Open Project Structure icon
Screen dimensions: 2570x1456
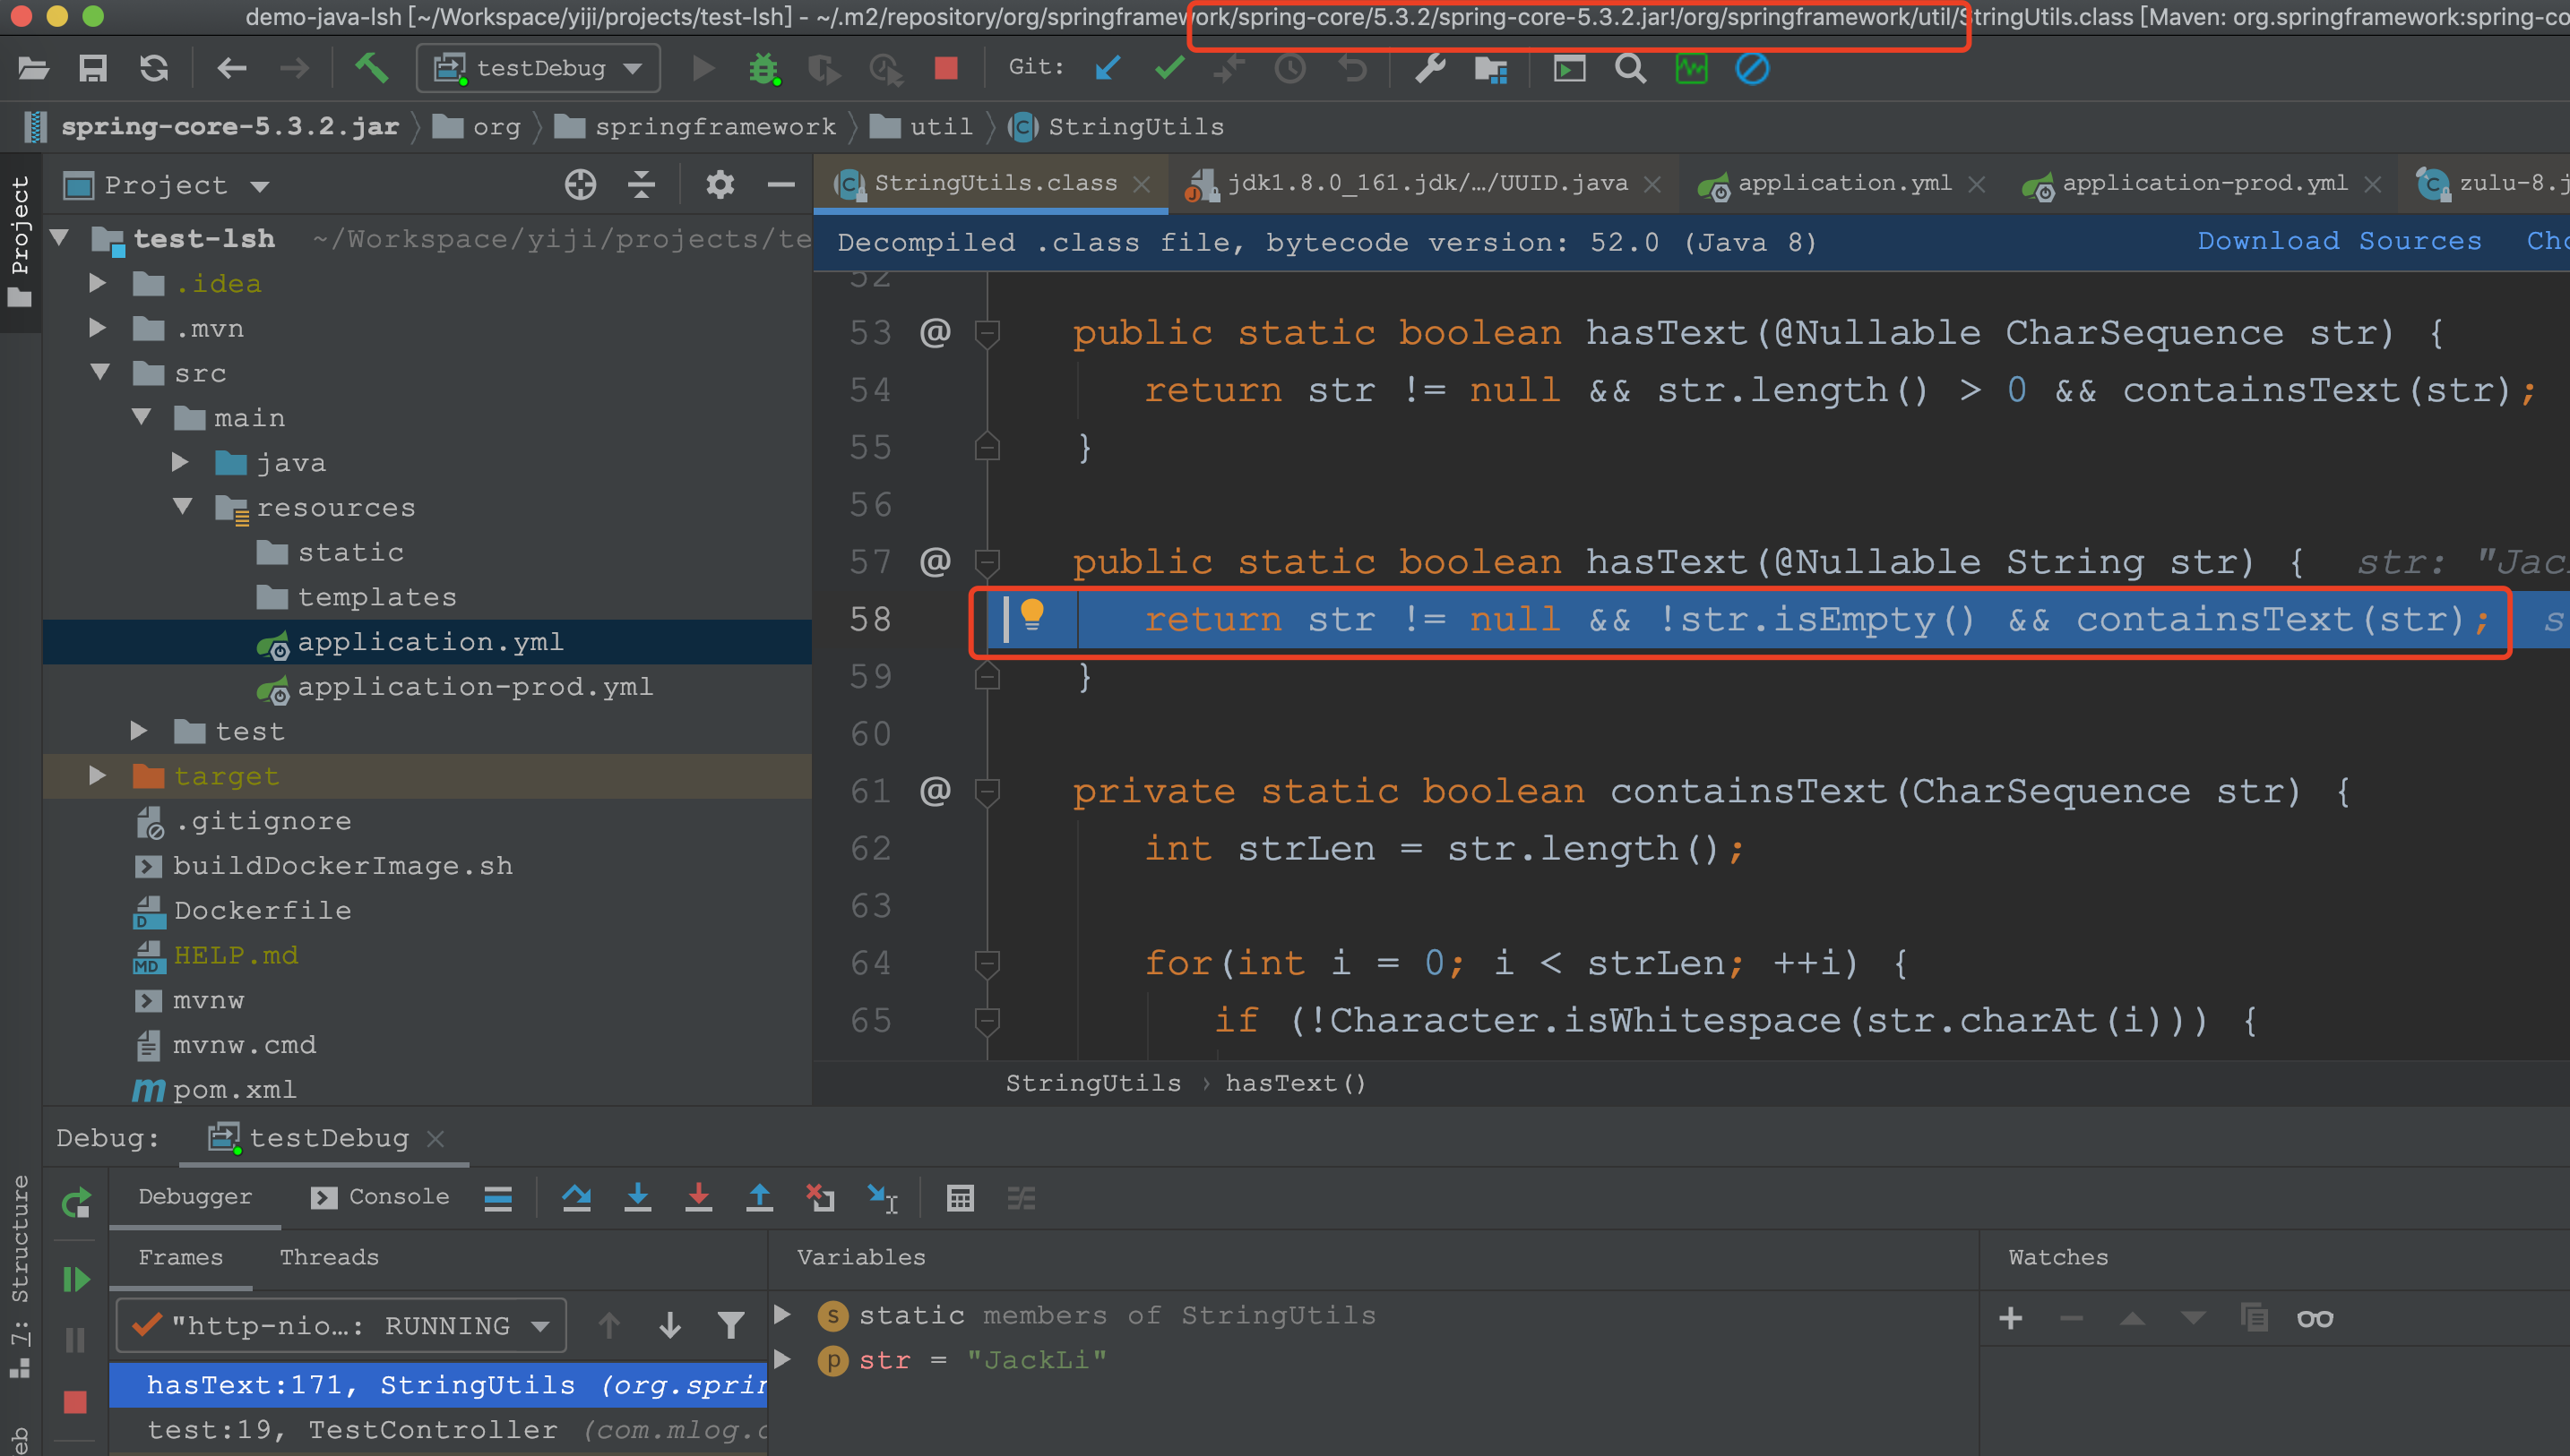pos(1490,68)
